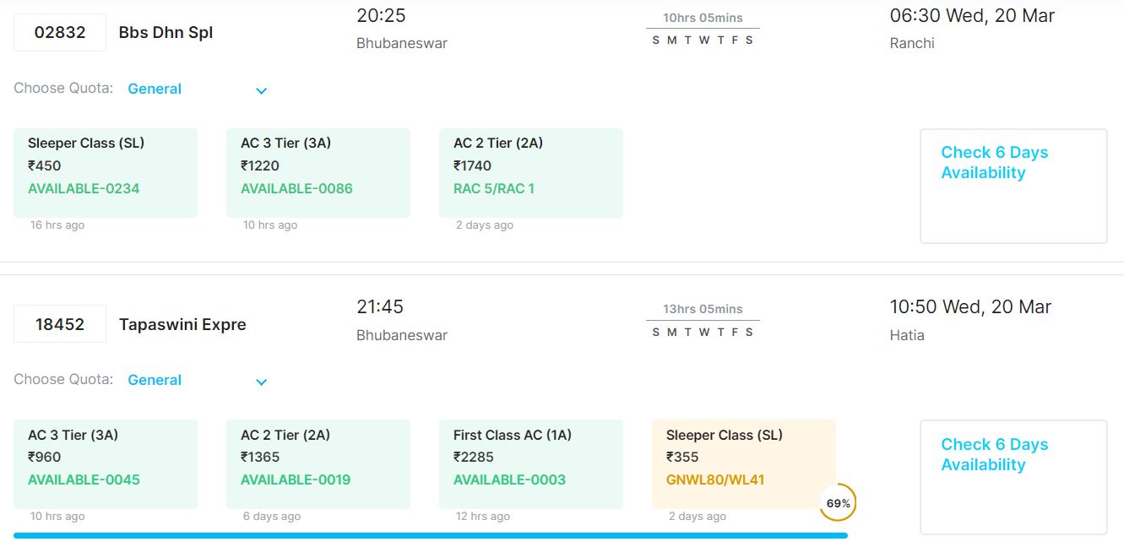Viewport: 1124px width, 547px height.
Task: Click the blue horizontal scrollbar under fare cards
Action: (x=430, y=535)
